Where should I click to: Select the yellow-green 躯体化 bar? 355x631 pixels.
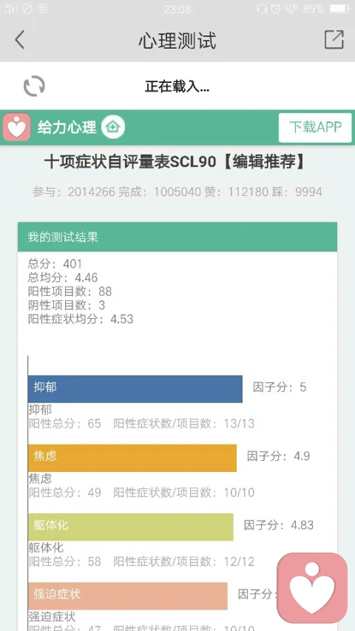(x=131, y=527)
